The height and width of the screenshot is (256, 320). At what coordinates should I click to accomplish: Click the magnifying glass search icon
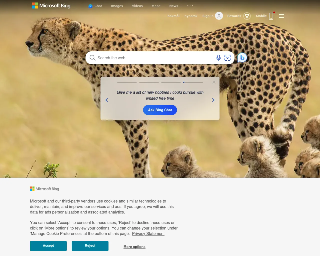[x=92, y=58]
